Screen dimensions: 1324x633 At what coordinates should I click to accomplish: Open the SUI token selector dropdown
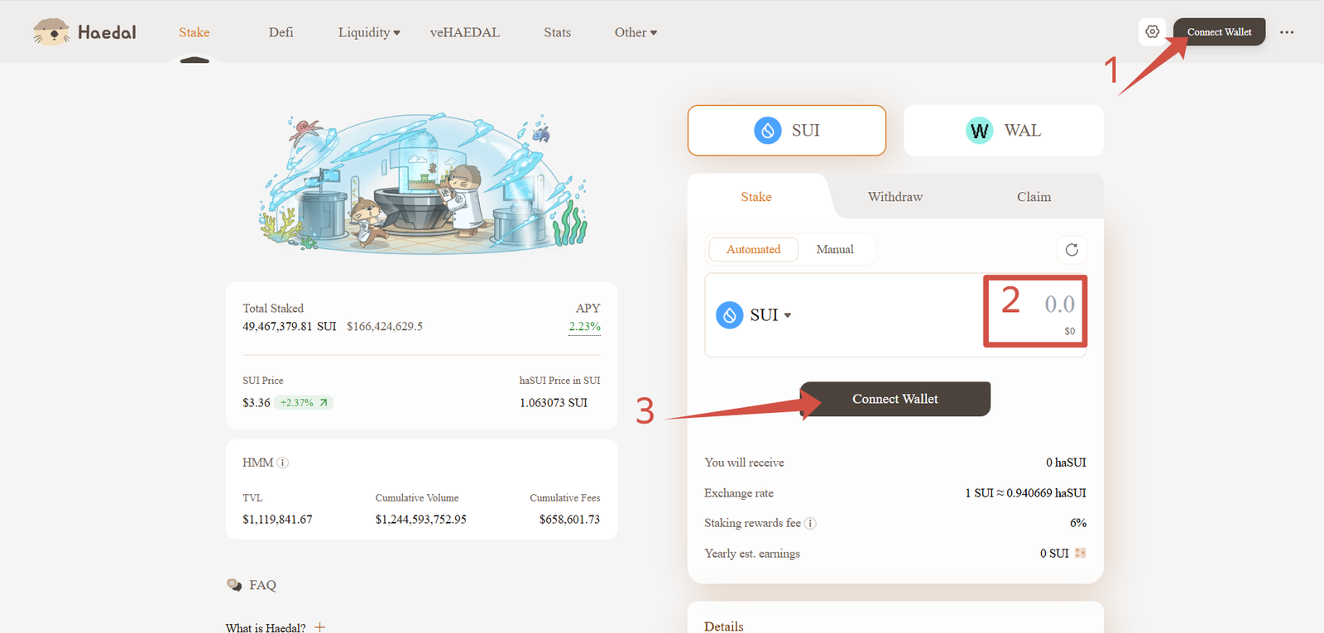754,315
